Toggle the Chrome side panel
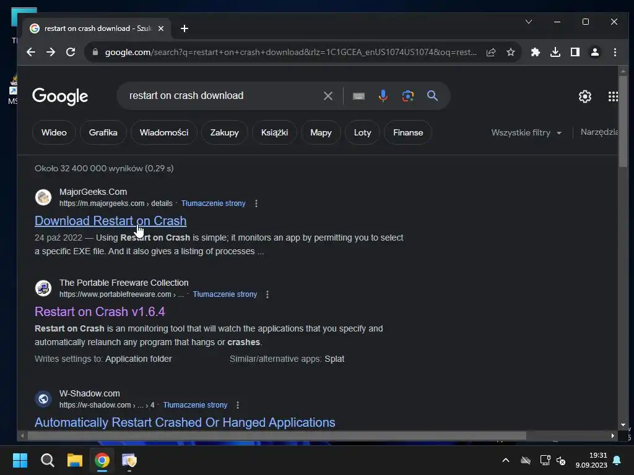 point(575,52)
